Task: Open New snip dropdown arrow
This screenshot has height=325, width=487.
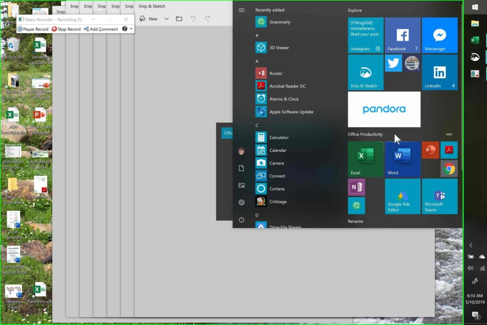Action: pos(166,19)
